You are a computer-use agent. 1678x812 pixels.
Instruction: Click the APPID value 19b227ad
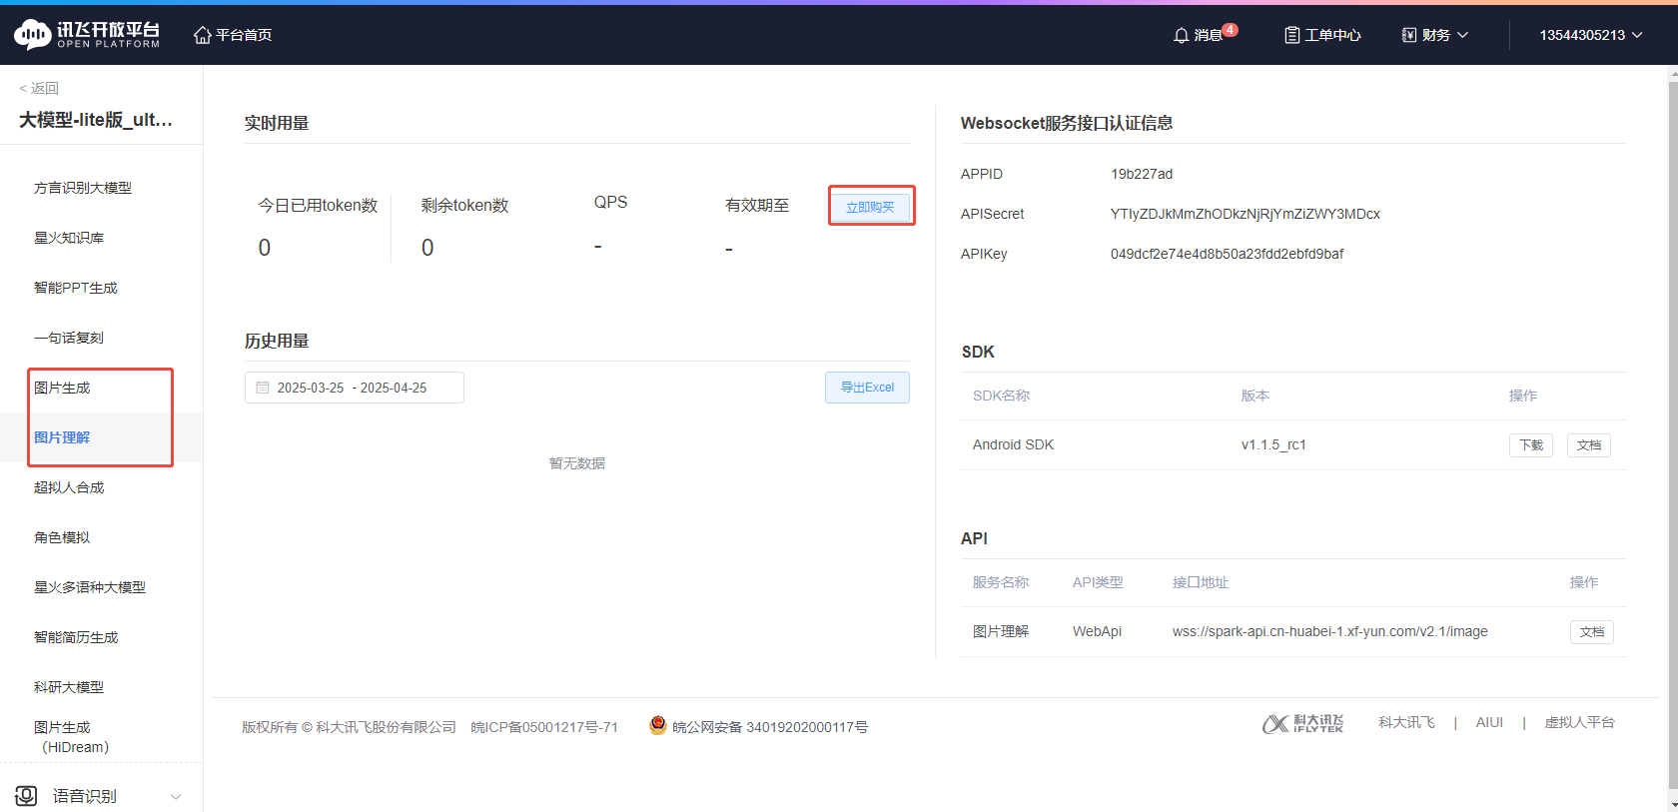point(1142,174)
